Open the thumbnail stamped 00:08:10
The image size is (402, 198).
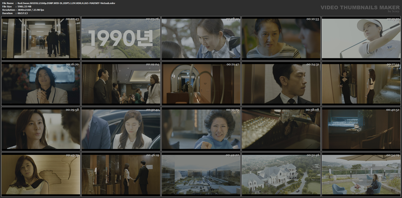click(201, 38)
